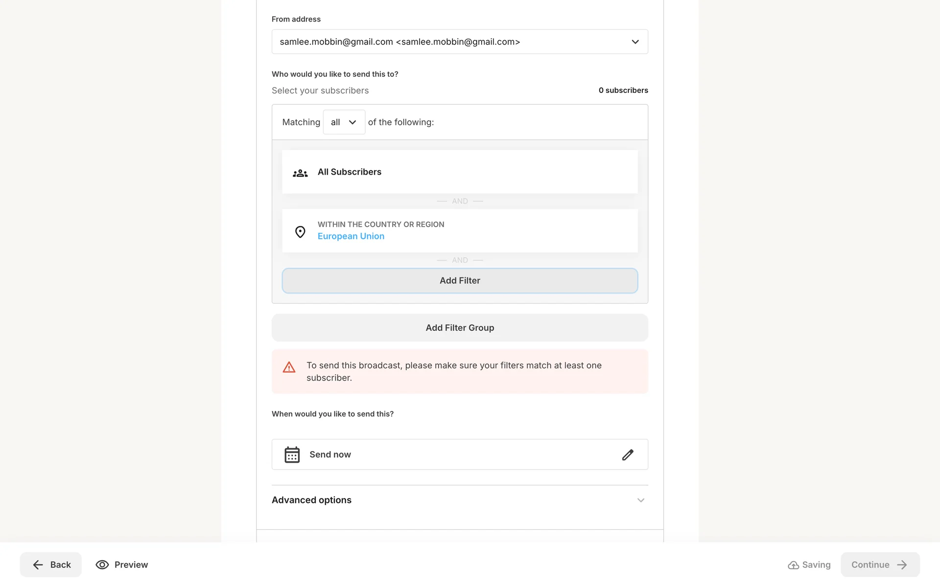Edit send time with pencil icon

[628, 455]
